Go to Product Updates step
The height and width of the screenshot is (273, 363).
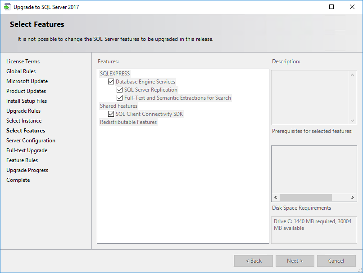pyautogui.click(x=26, y=91)
